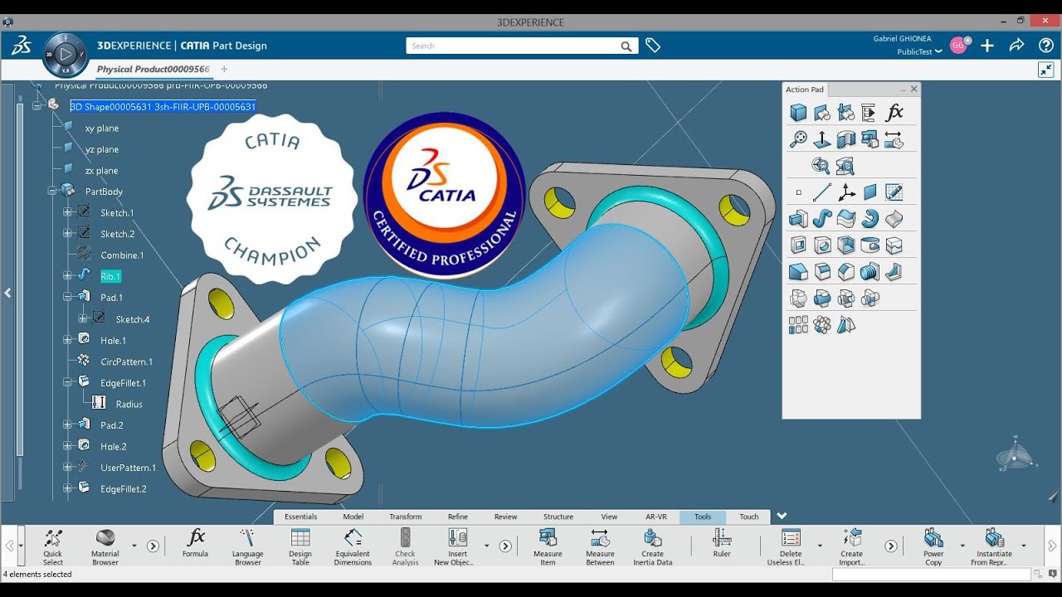The width and height of the screenshot is (1062, 597).
Task: Click the Normal View arrow icon in Action Pad
Action: [822, 139]
